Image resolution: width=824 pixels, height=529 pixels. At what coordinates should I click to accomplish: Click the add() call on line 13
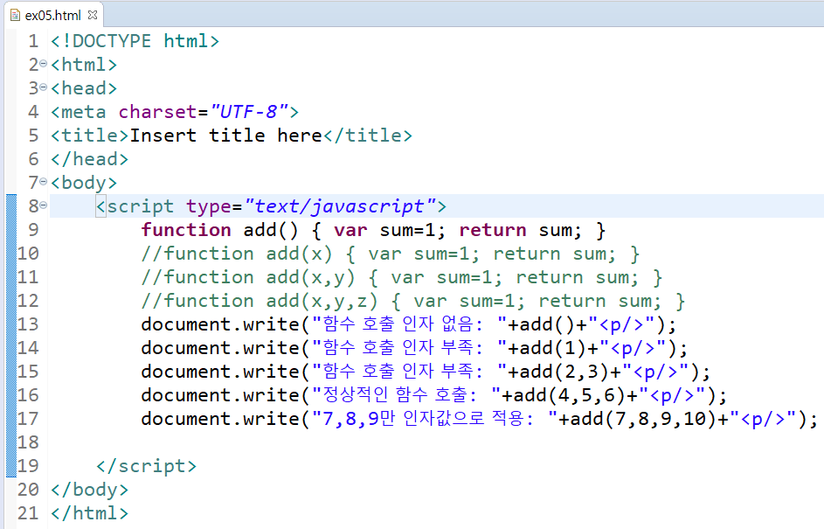546,324
